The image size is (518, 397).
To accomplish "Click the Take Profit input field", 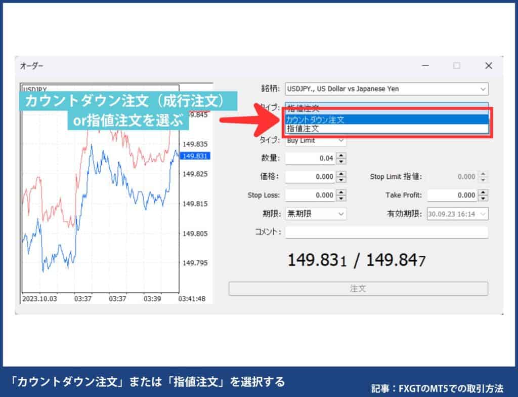I will coord(453,195).
